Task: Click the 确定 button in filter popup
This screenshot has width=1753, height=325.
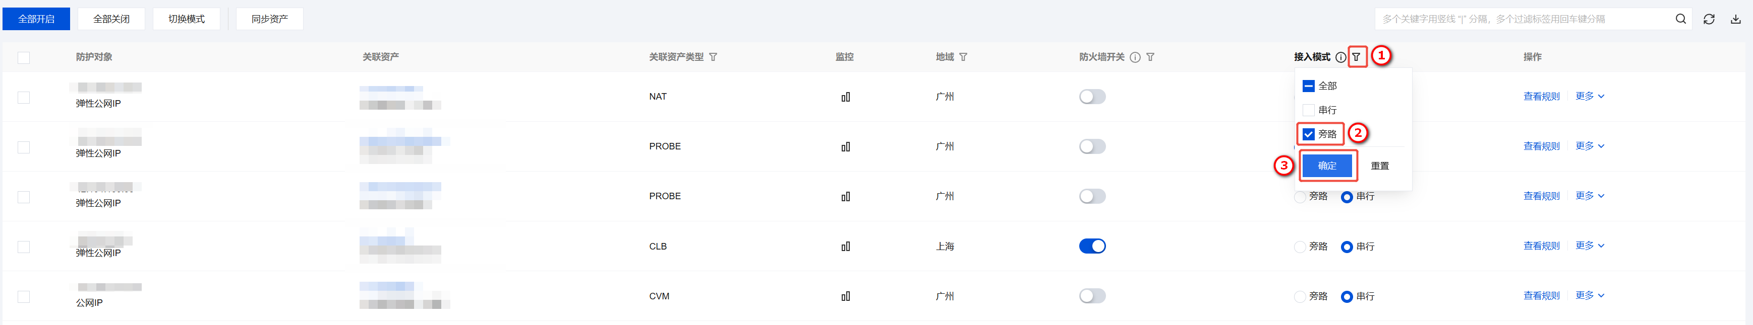Action: coord(1327,166)
